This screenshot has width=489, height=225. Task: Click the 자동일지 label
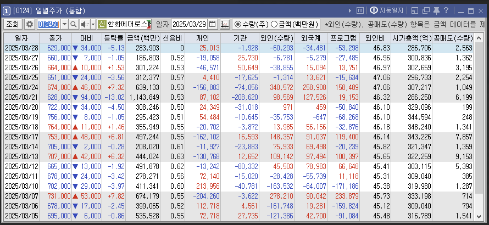[391, 11]
